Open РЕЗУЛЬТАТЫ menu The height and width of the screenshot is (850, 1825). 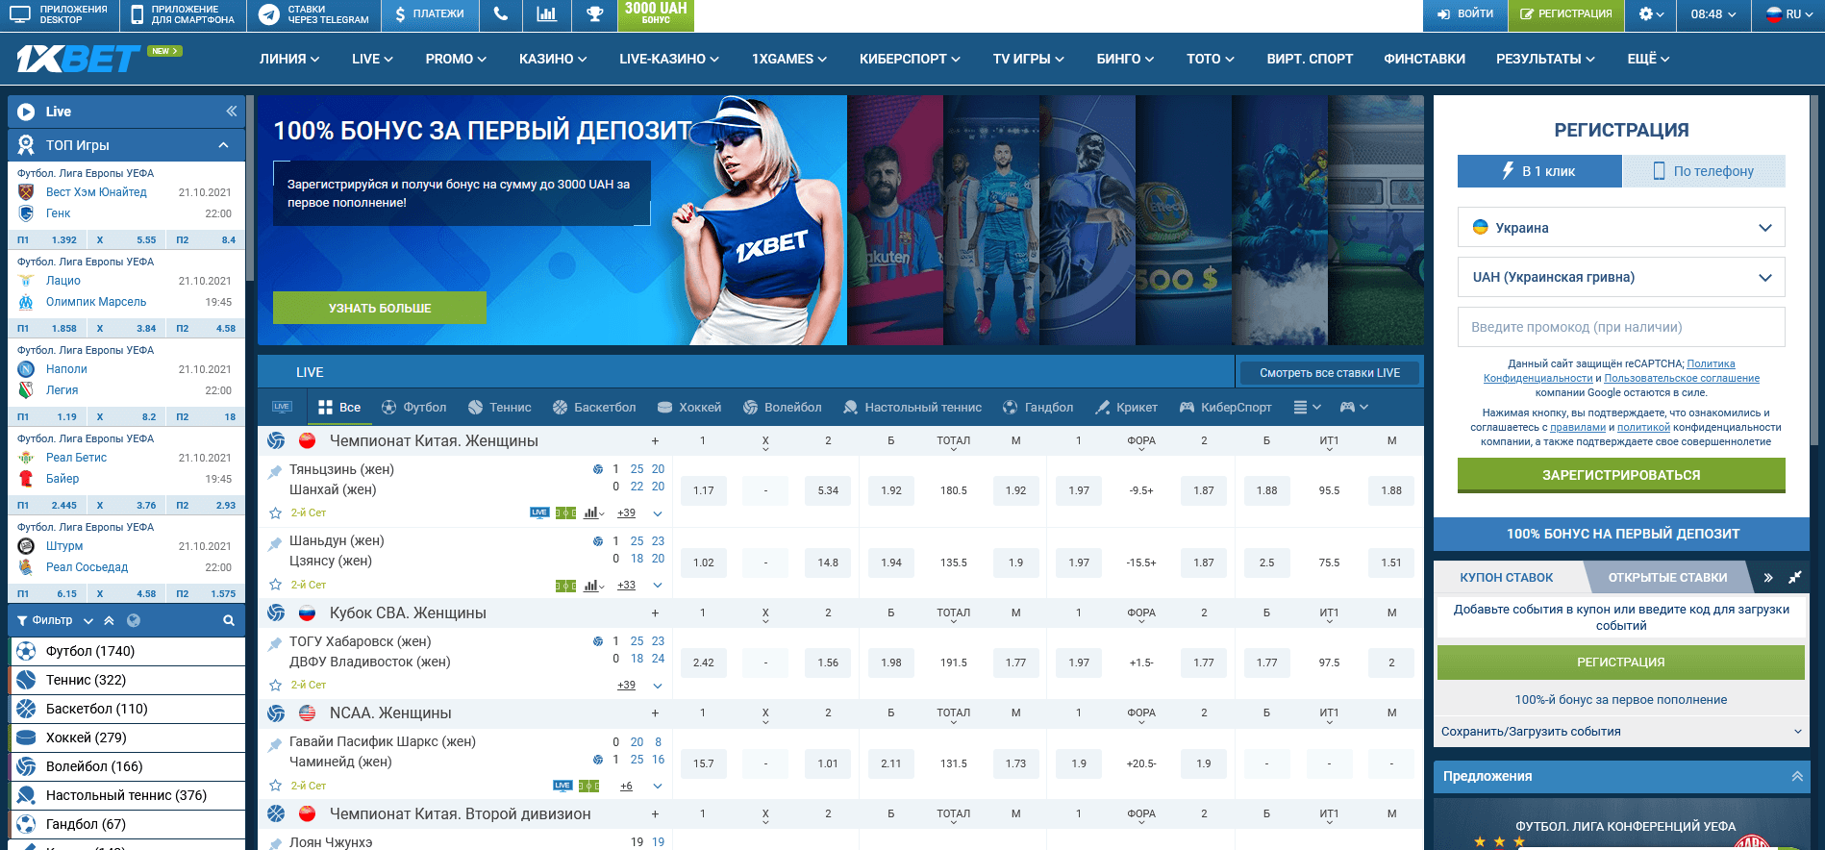1545,59
